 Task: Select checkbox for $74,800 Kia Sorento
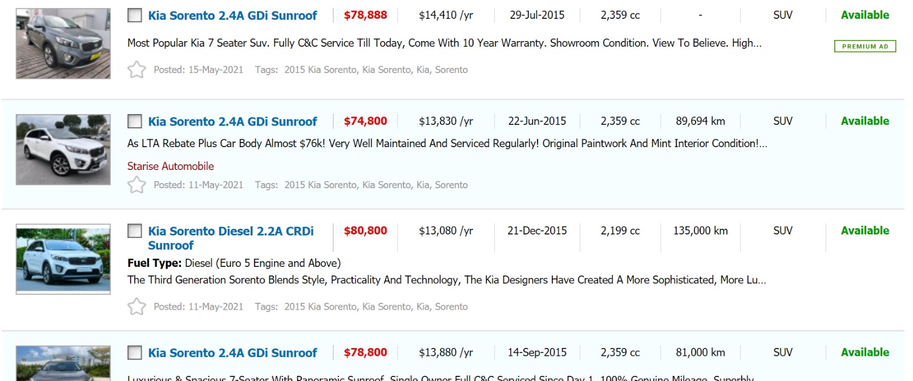point(135,121)
